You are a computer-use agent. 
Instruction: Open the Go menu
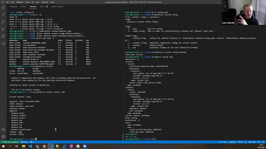pyautogui.click(x=33, y=2)
